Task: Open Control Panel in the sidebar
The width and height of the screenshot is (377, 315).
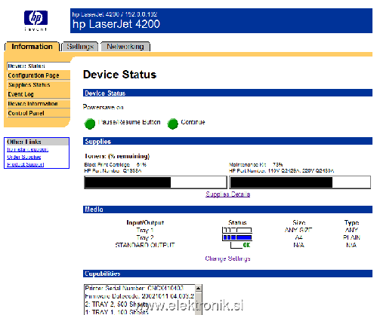Action: coord(39,113)
